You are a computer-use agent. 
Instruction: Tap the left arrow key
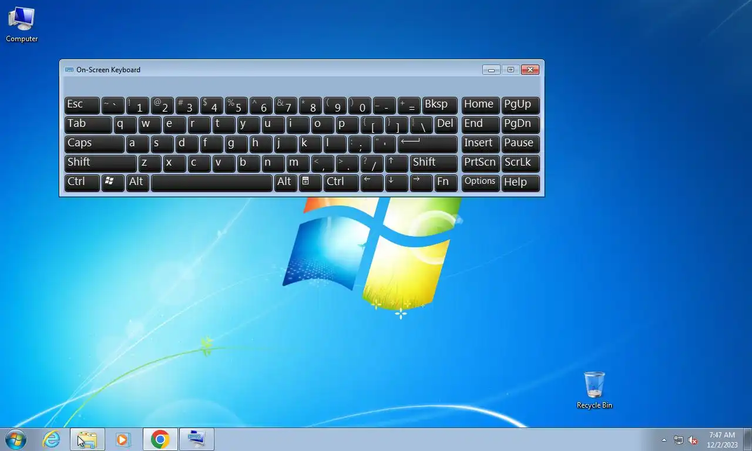click(372, 183)
